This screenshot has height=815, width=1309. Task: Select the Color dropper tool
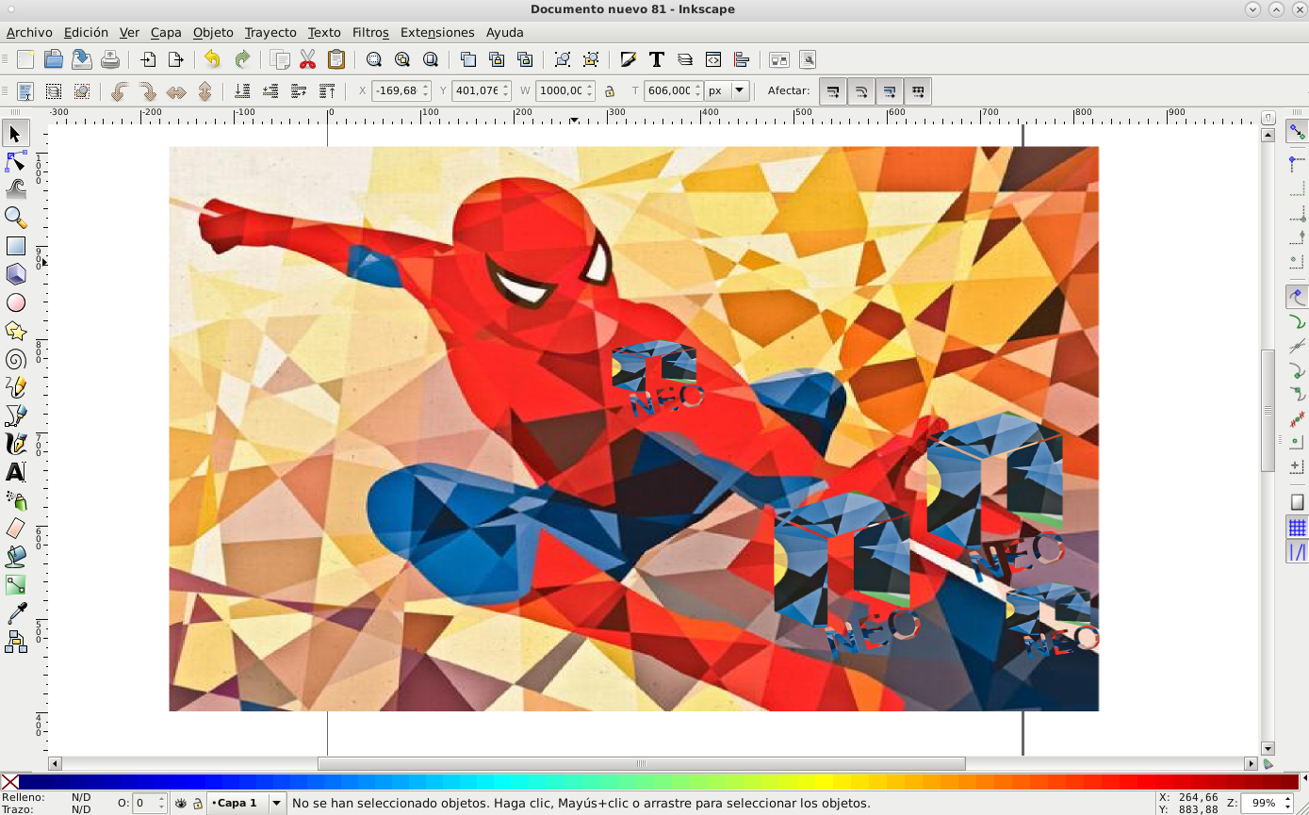point(15,613)
